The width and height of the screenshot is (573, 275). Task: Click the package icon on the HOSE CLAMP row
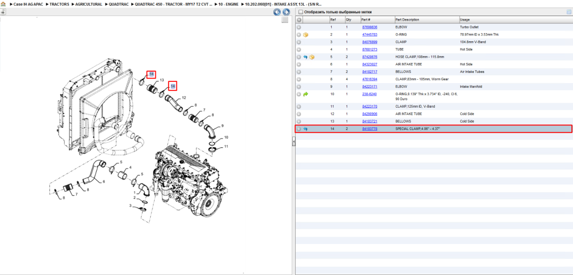coord(312,57)
